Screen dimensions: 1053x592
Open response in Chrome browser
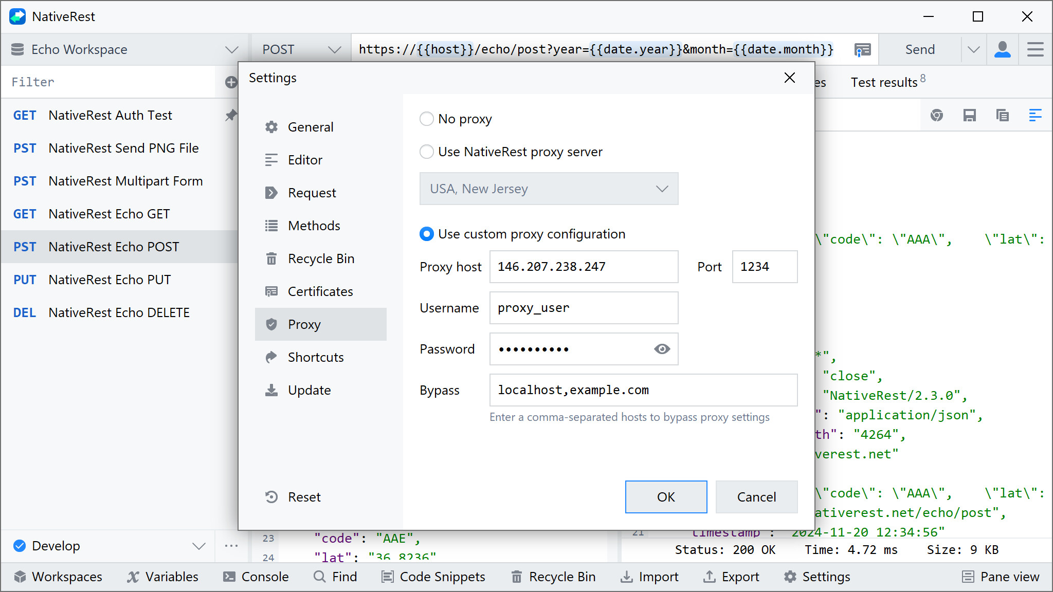(937, 115)
